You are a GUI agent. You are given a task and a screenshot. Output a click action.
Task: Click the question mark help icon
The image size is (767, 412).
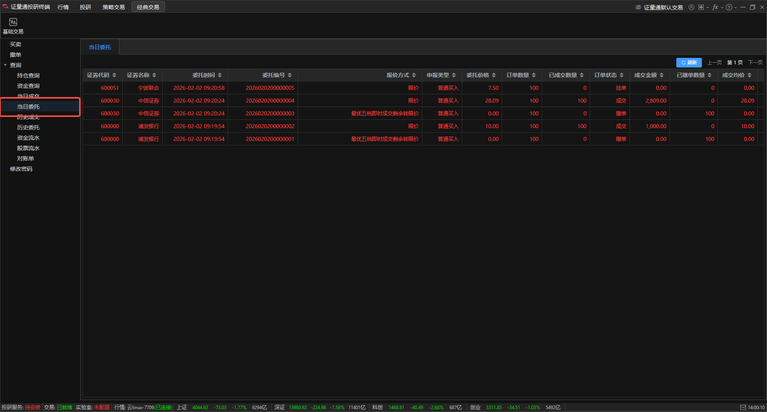tap(729, 7)
